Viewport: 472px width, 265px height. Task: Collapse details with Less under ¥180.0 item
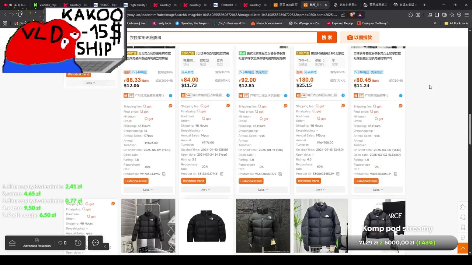320,190
